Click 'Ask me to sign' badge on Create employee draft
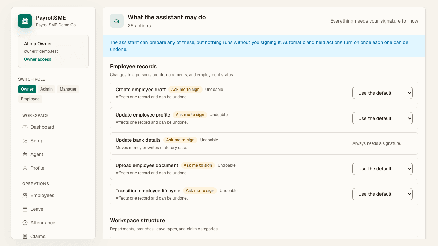This screenshot has height=246, width=438. pyautogui.click(x=185, y=90)
